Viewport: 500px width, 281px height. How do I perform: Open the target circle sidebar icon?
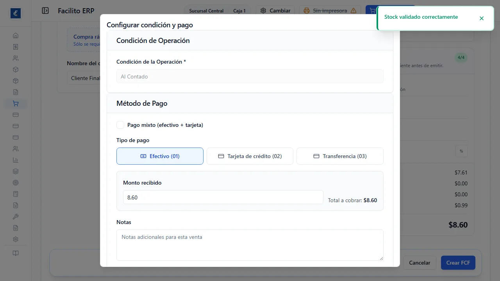[16, 183]
